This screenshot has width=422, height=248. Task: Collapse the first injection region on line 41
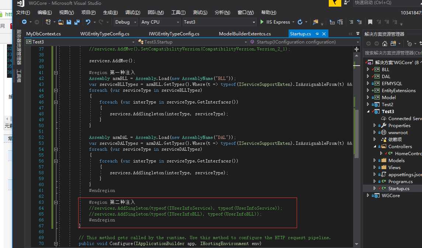56,73
